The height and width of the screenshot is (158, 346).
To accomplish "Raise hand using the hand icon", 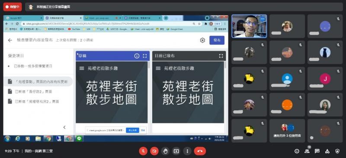I will 165,151.
